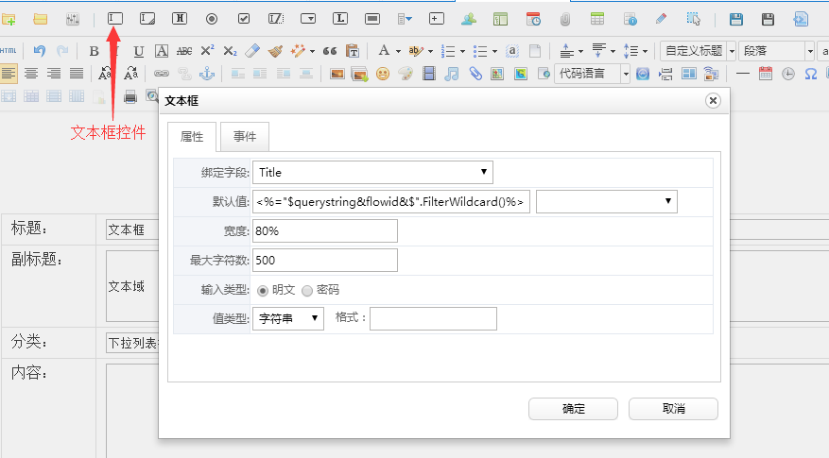The height and width of the screenshot is (458, 829).
Task: Open the 代码语言 dropdown
Action: pos(592,74)
